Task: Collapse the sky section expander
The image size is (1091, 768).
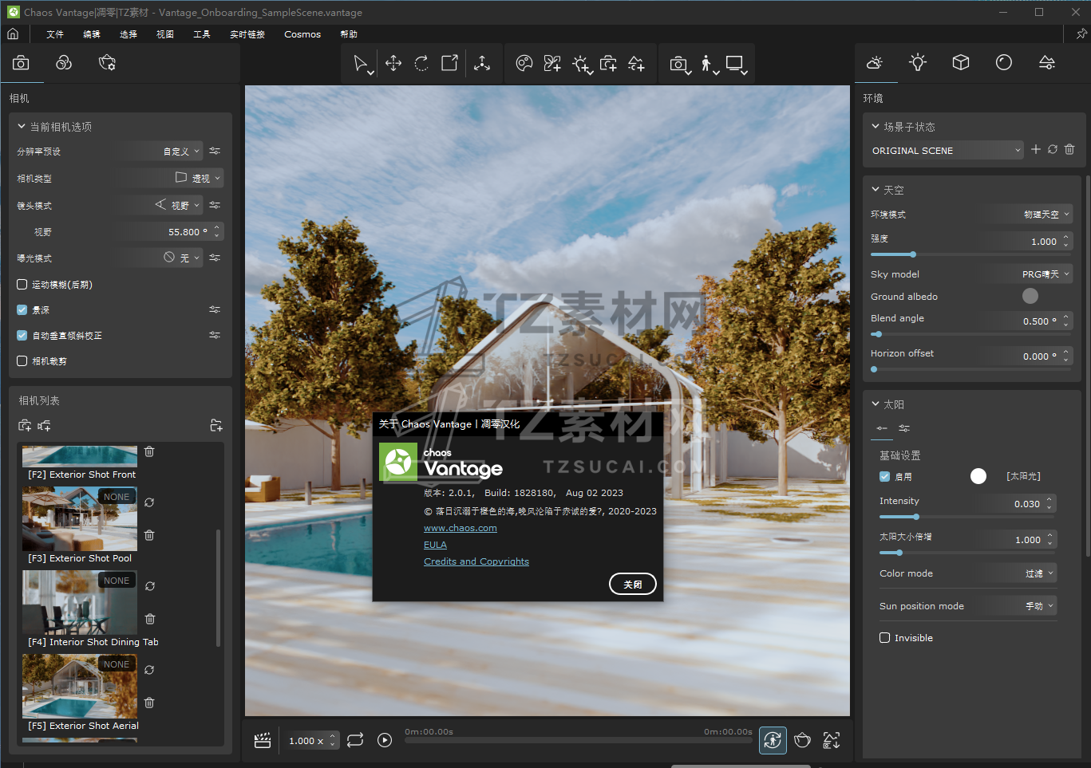Action: 876,190
